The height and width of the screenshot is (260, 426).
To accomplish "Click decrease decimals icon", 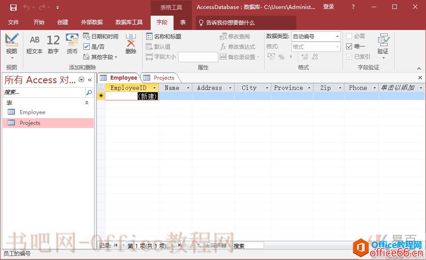I will click(315, 57).
